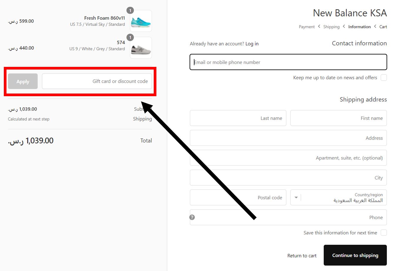Click Continue to shipping button
The image size is (396, 271).
(355, 255)
